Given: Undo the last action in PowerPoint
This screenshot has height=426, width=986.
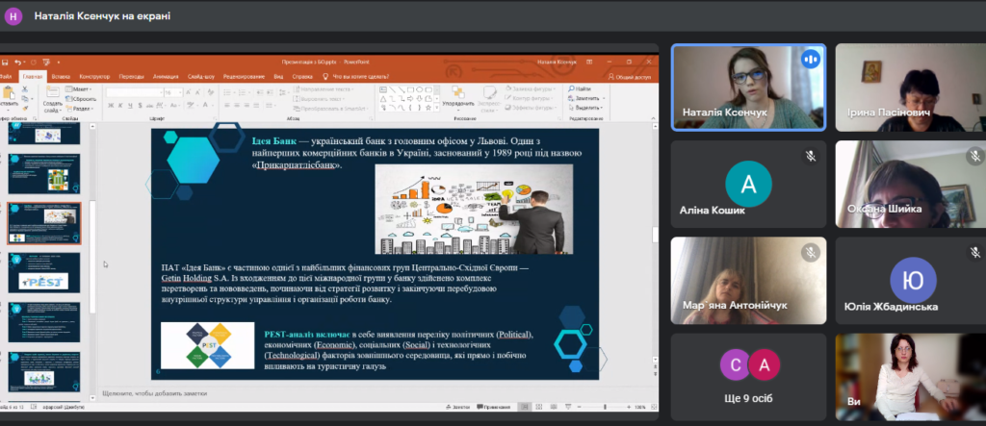Looking at the screenshot, I should (17, 63).
